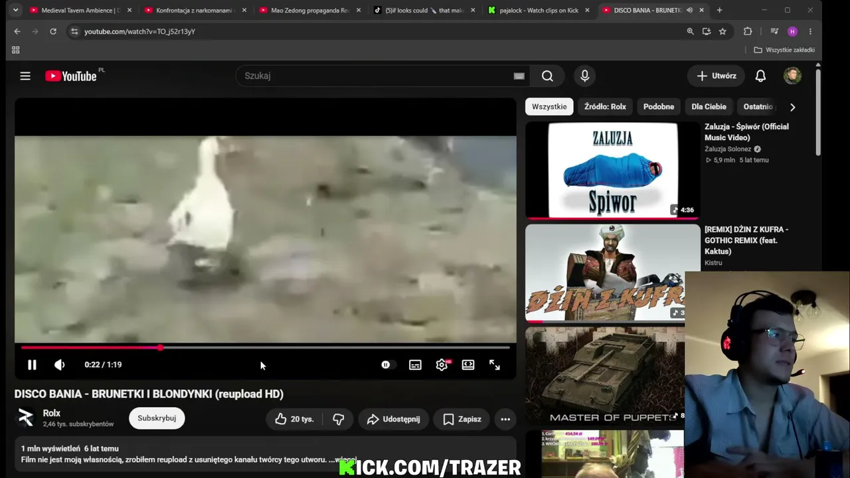Open the Rolx channel avatar
Viewport: 850px width, 478px height.
coord(26,418)
